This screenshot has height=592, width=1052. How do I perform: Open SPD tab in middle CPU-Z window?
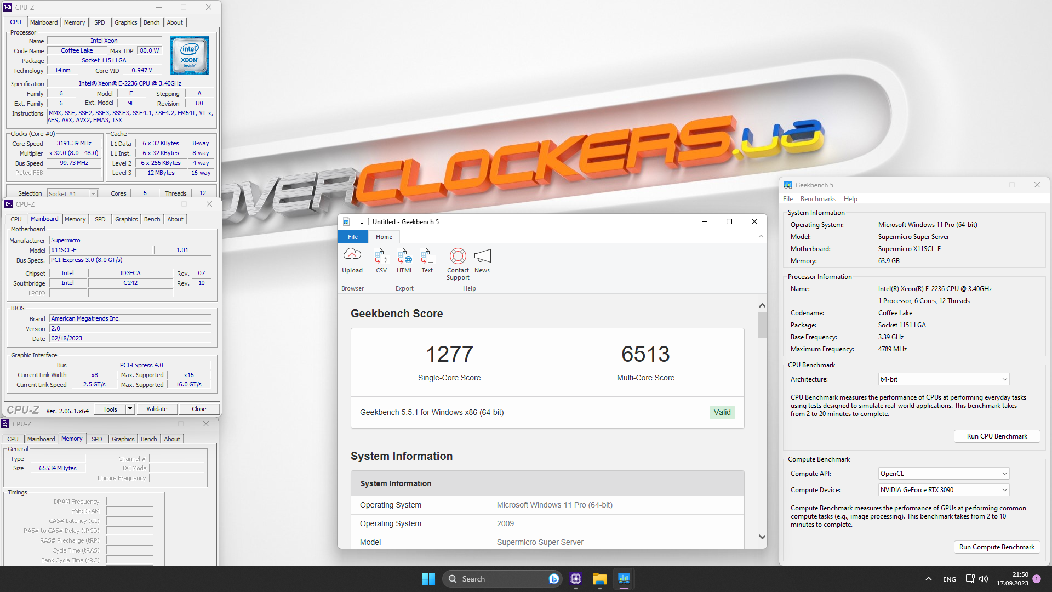coord(100,219)
